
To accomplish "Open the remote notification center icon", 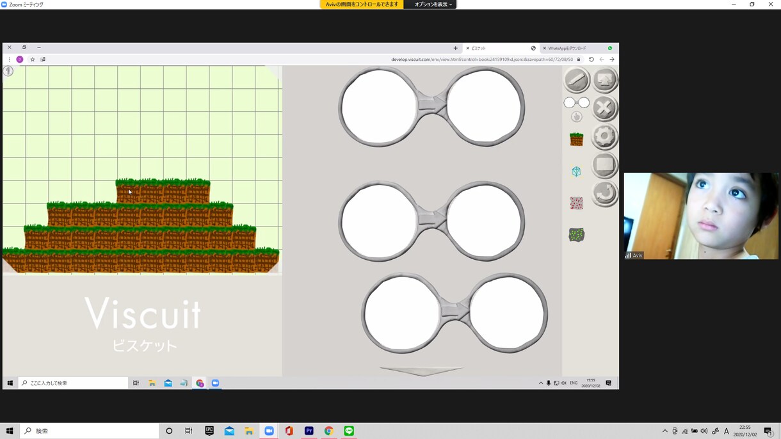I will pos(608,383).
